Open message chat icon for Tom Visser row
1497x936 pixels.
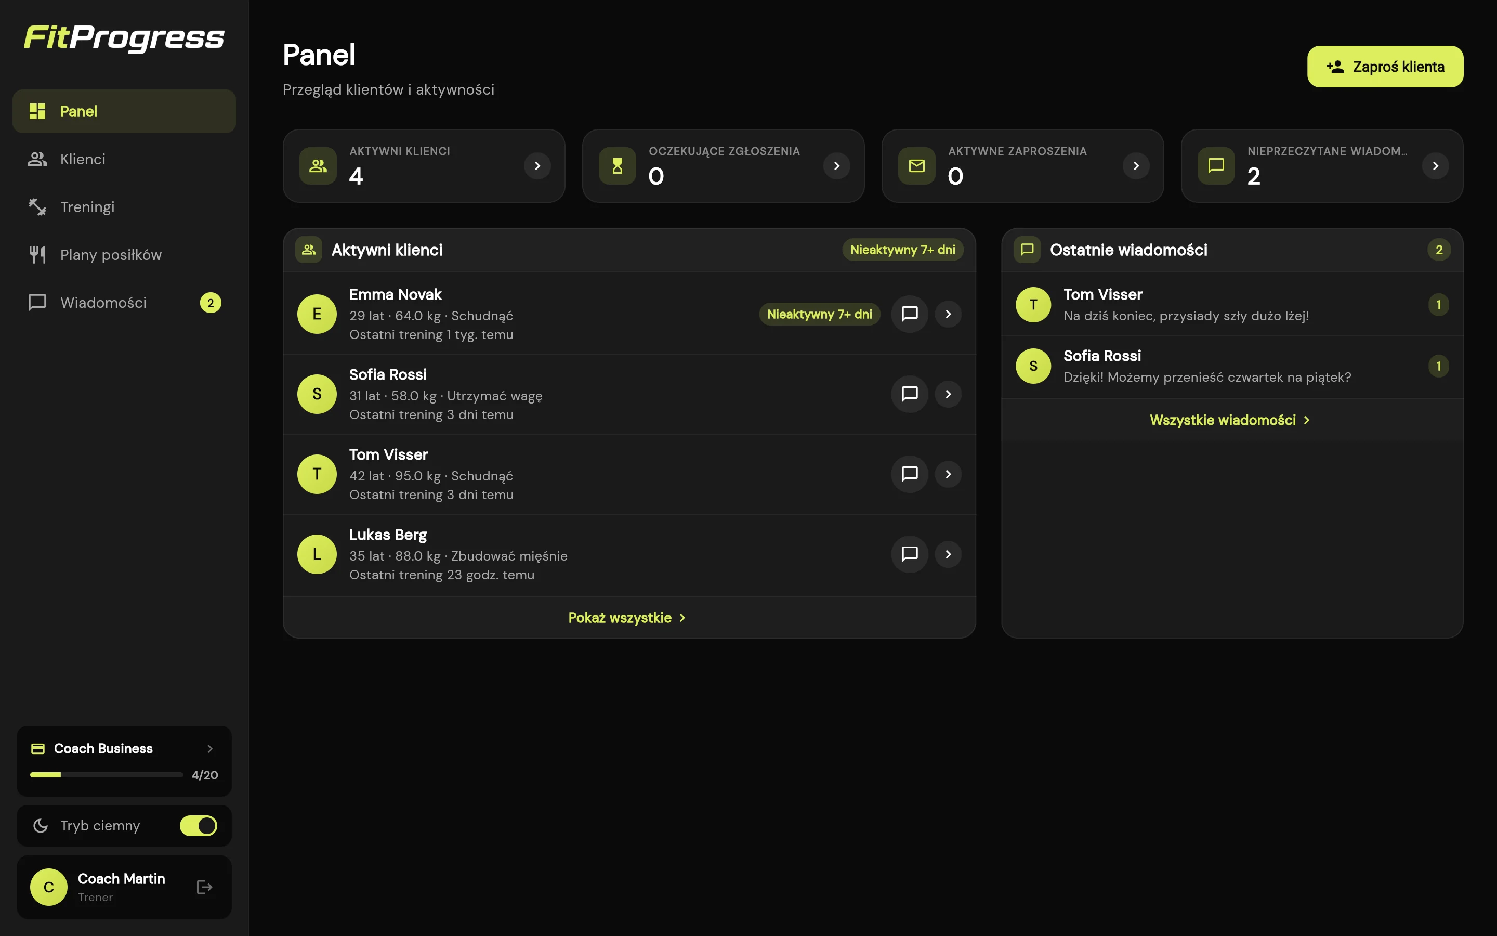(909, 474)
